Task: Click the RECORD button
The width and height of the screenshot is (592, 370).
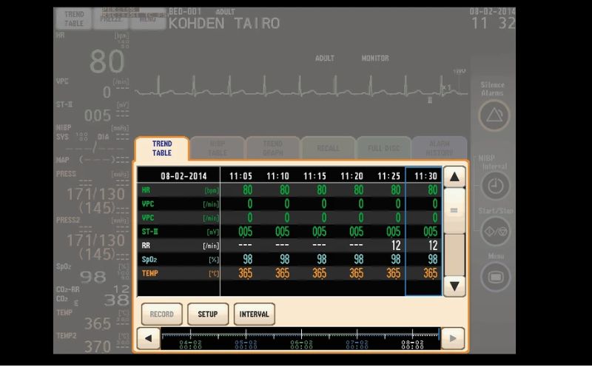Action: click(x=161, y=314)
